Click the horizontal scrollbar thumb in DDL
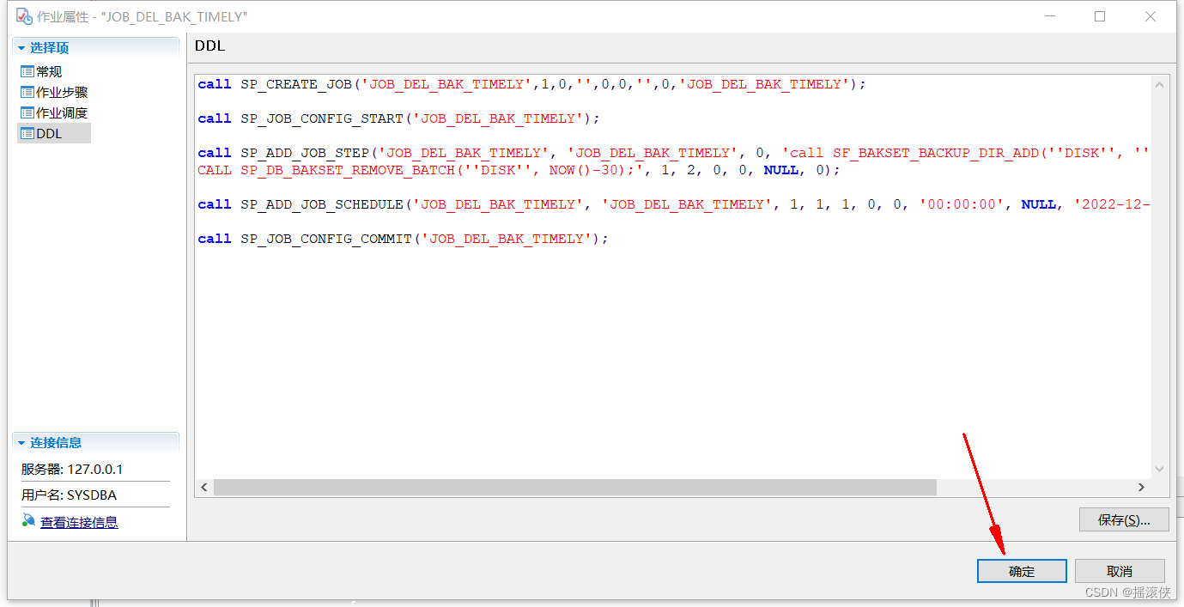 pos(575,487)
